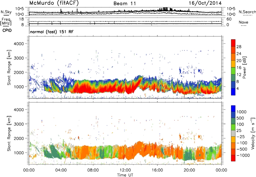256x177 pixels.
Task: Click the 4000 tick on power panel axis
Action: [x=19, y=44]
